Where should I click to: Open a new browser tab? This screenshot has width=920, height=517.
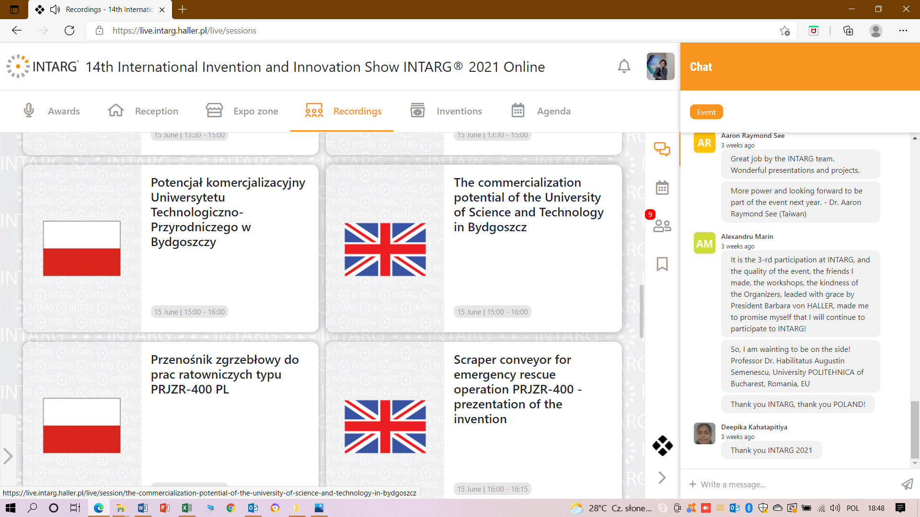(183, 9)
